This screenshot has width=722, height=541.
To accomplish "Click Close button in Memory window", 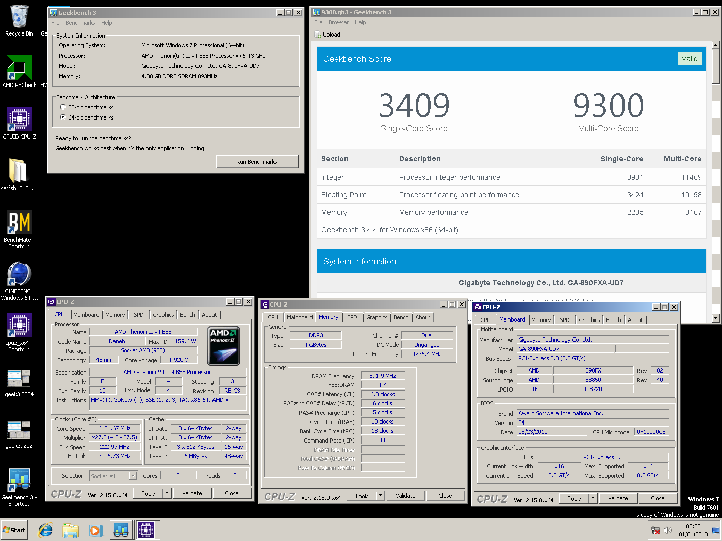I will (445, 496).
